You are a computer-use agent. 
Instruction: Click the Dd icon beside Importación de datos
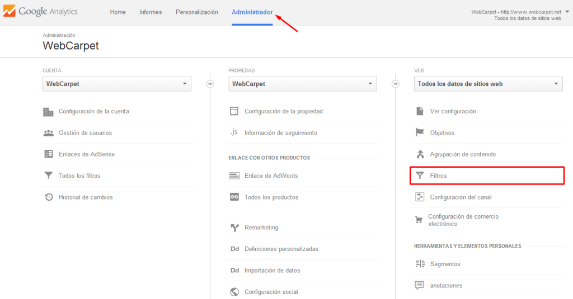pos(234,270)
